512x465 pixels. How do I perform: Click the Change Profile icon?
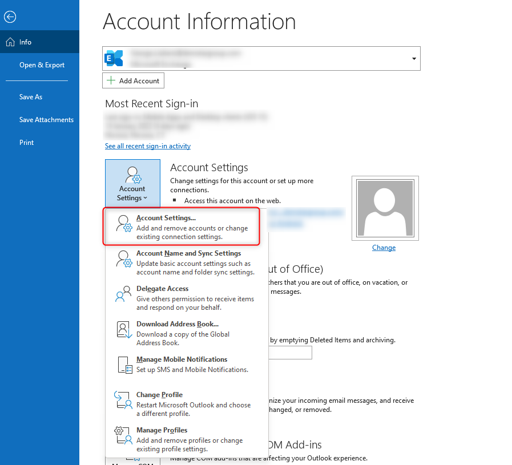[124, 400]
